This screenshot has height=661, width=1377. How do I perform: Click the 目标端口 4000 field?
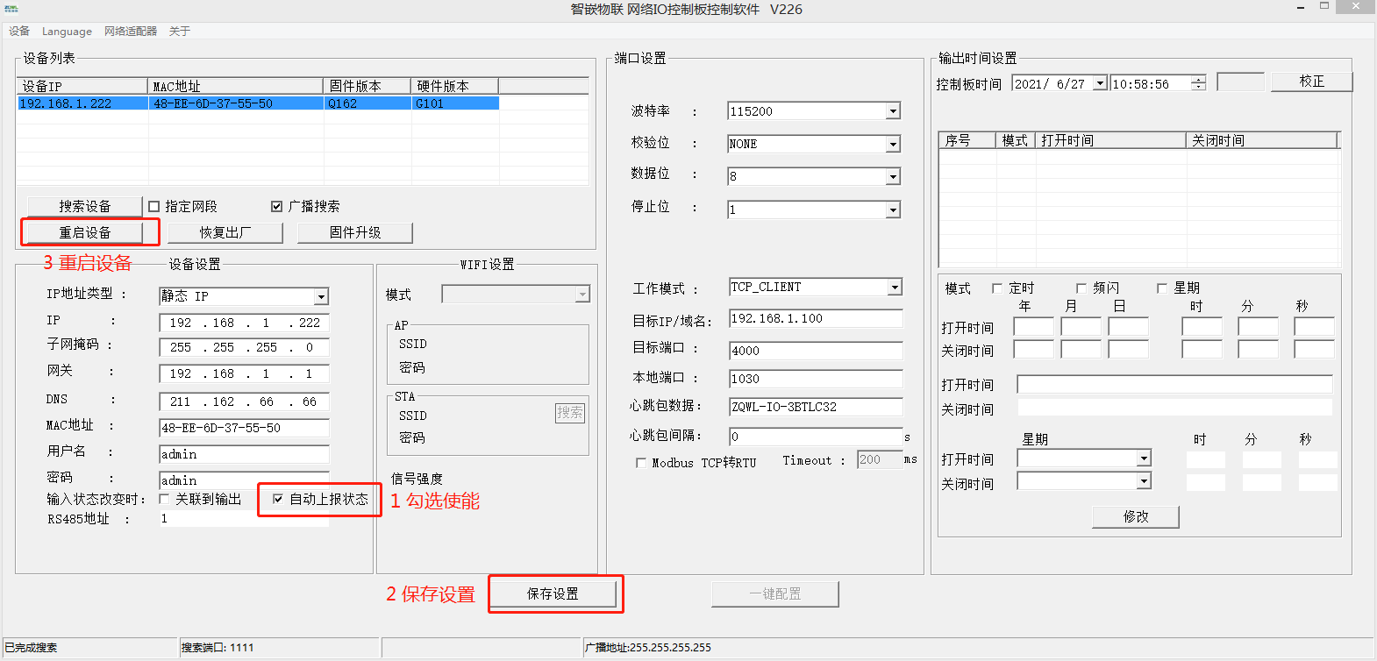816,351
